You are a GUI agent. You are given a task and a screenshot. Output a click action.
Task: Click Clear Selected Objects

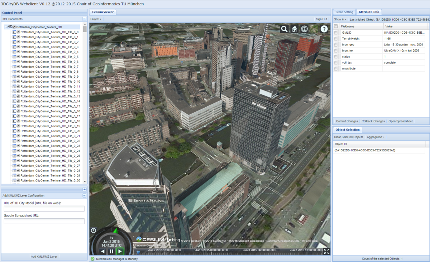348,137
